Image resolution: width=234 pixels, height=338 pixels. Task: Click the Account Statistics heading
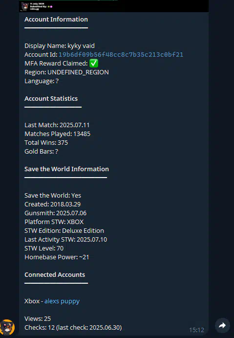pos(51,98)
